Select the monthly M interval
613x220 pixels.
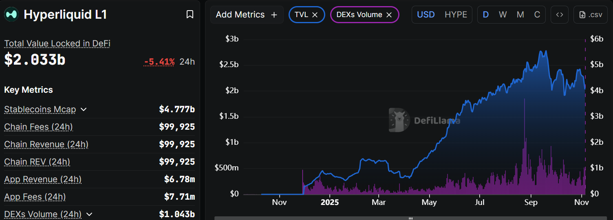(x=520, y=15)
